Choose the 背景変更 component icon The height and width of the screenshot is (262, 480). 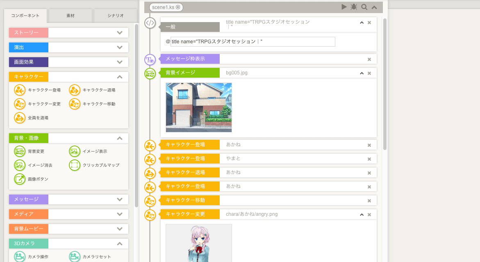[20, 151]
